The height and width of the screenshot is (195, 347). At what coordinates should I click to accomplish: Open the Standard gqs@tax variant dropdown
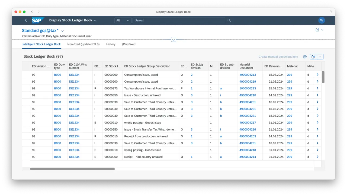click(62, 31)
